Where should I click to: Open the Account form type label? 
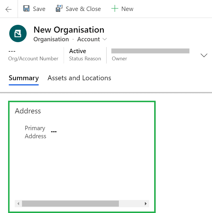pos(88,39)
